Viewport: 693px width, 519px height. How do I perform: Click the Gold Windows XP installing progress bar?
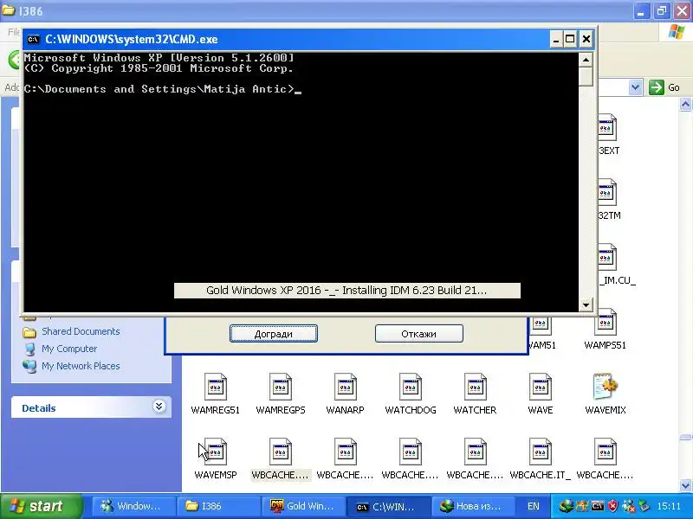[347, 291]
